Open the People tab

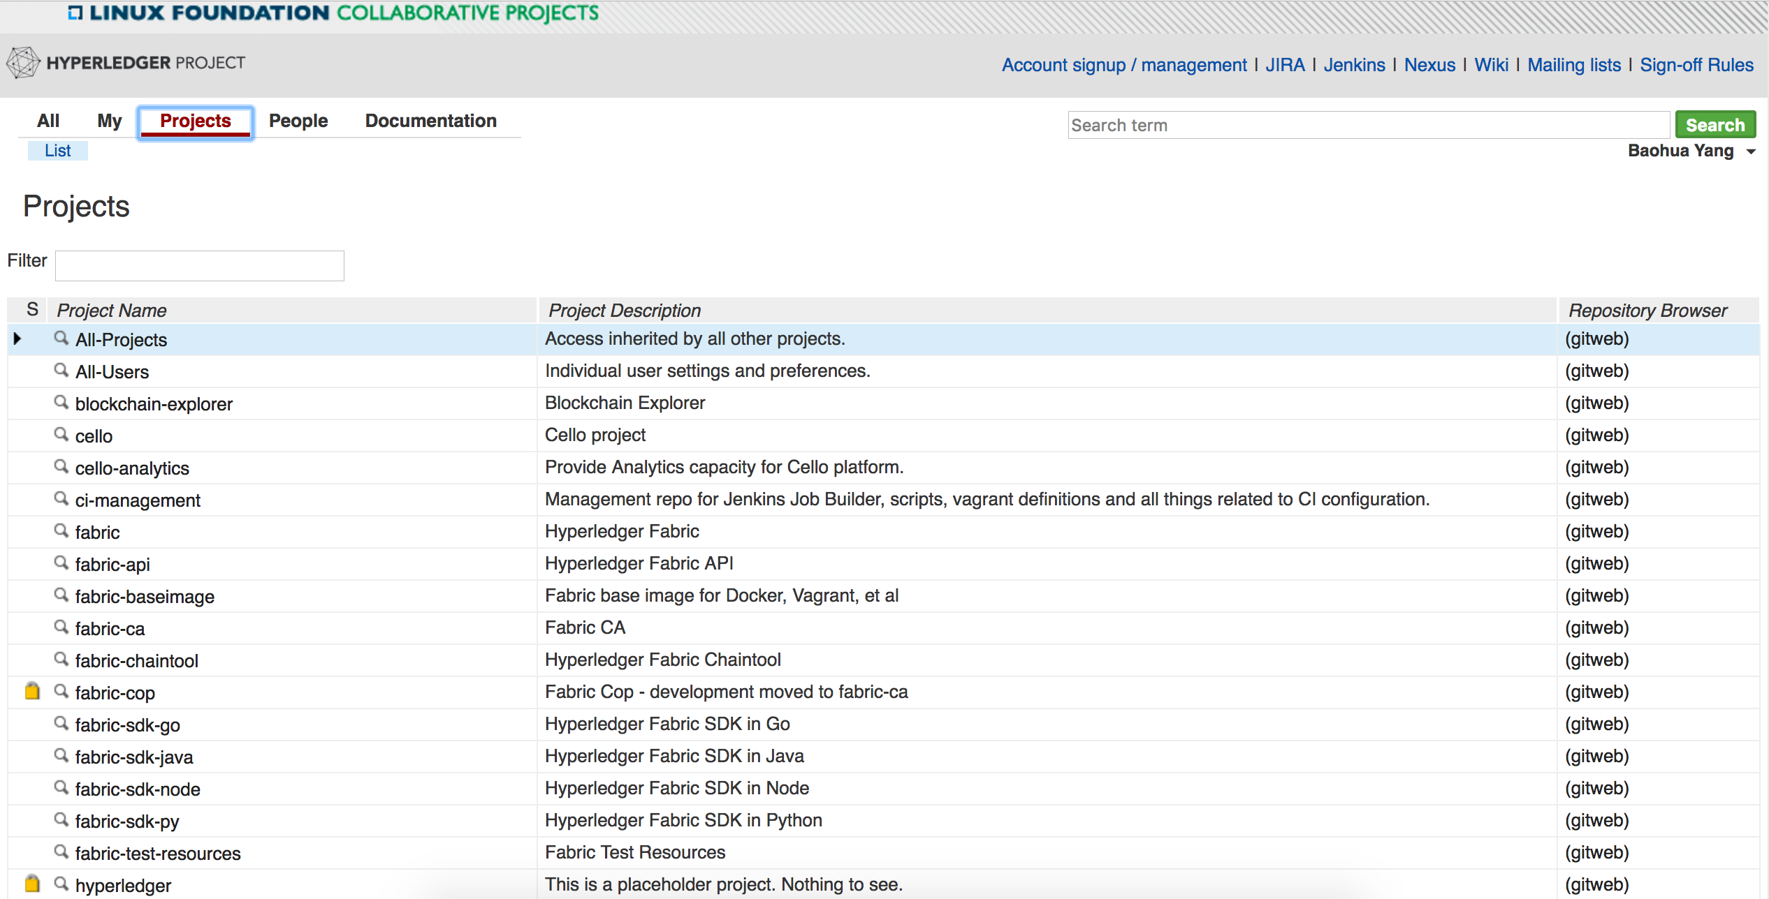[x=298, y=121]
